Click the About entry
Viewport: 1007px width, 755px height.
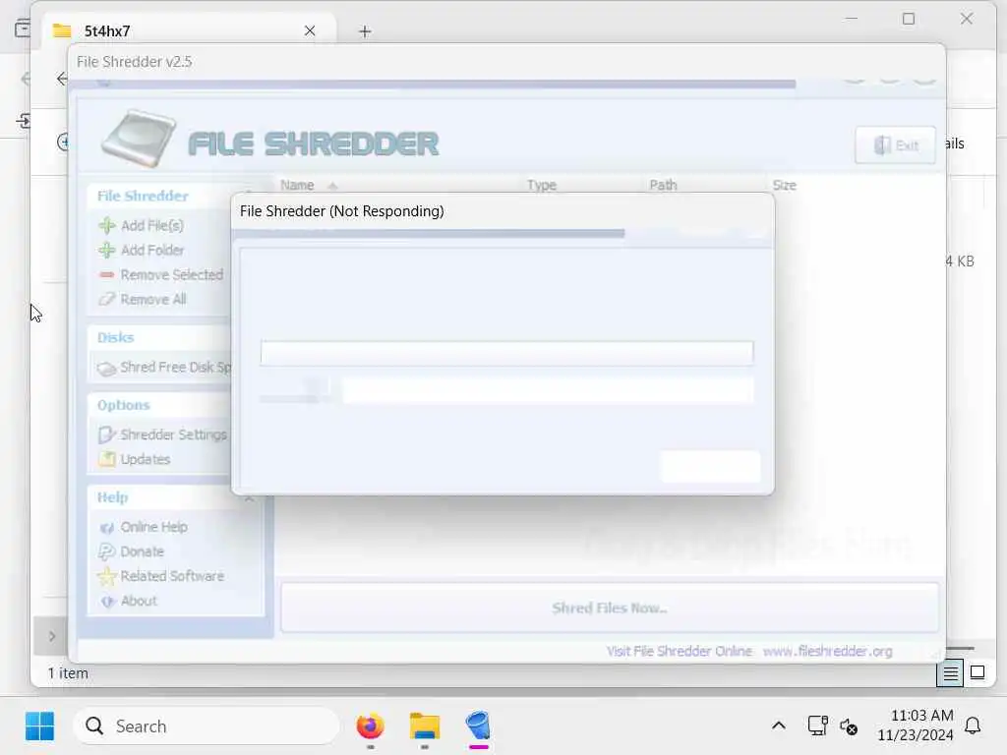click(139, 601)
